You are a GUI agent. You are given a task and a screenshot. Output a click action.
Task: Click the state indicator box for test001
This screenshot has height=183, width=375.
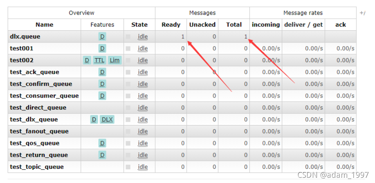(128, 49)
